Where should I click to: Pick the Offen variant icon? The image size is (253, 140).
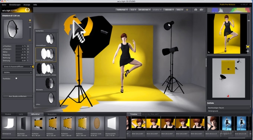[46, 99]
